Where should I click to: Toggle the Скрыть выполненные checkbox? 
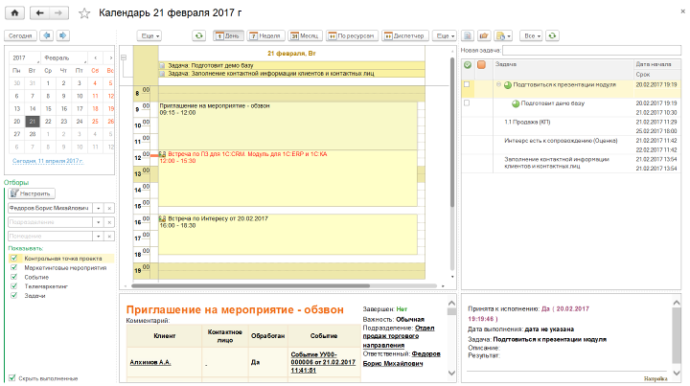(13, 377)
